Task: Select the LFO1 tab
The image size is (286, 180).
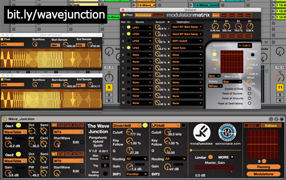Action: (x=216, y=35)
